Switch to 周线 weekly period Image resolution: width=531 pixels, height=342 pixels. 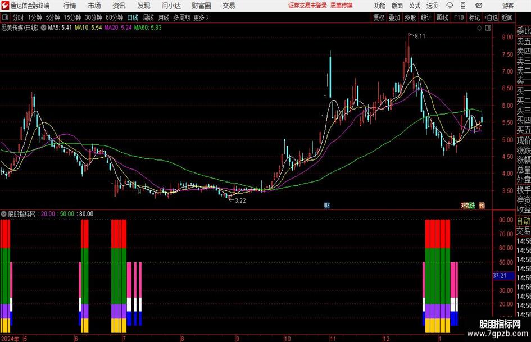[x=148, y=17]
